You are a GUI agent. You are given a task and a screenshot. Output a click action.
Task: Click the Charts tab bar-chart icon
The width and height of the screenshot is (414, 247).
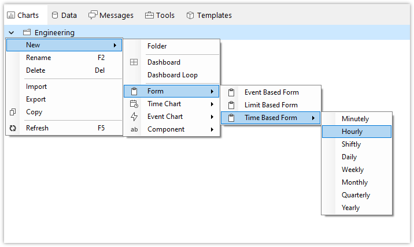(11, 15)
